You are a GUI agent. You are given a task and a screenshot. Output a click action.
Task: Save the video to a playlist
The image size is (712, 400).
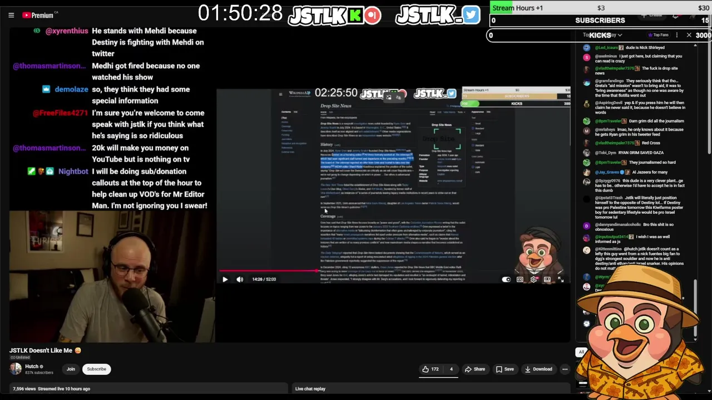click(505, 369)
